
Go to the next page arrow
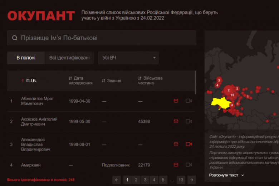(192, 180)
